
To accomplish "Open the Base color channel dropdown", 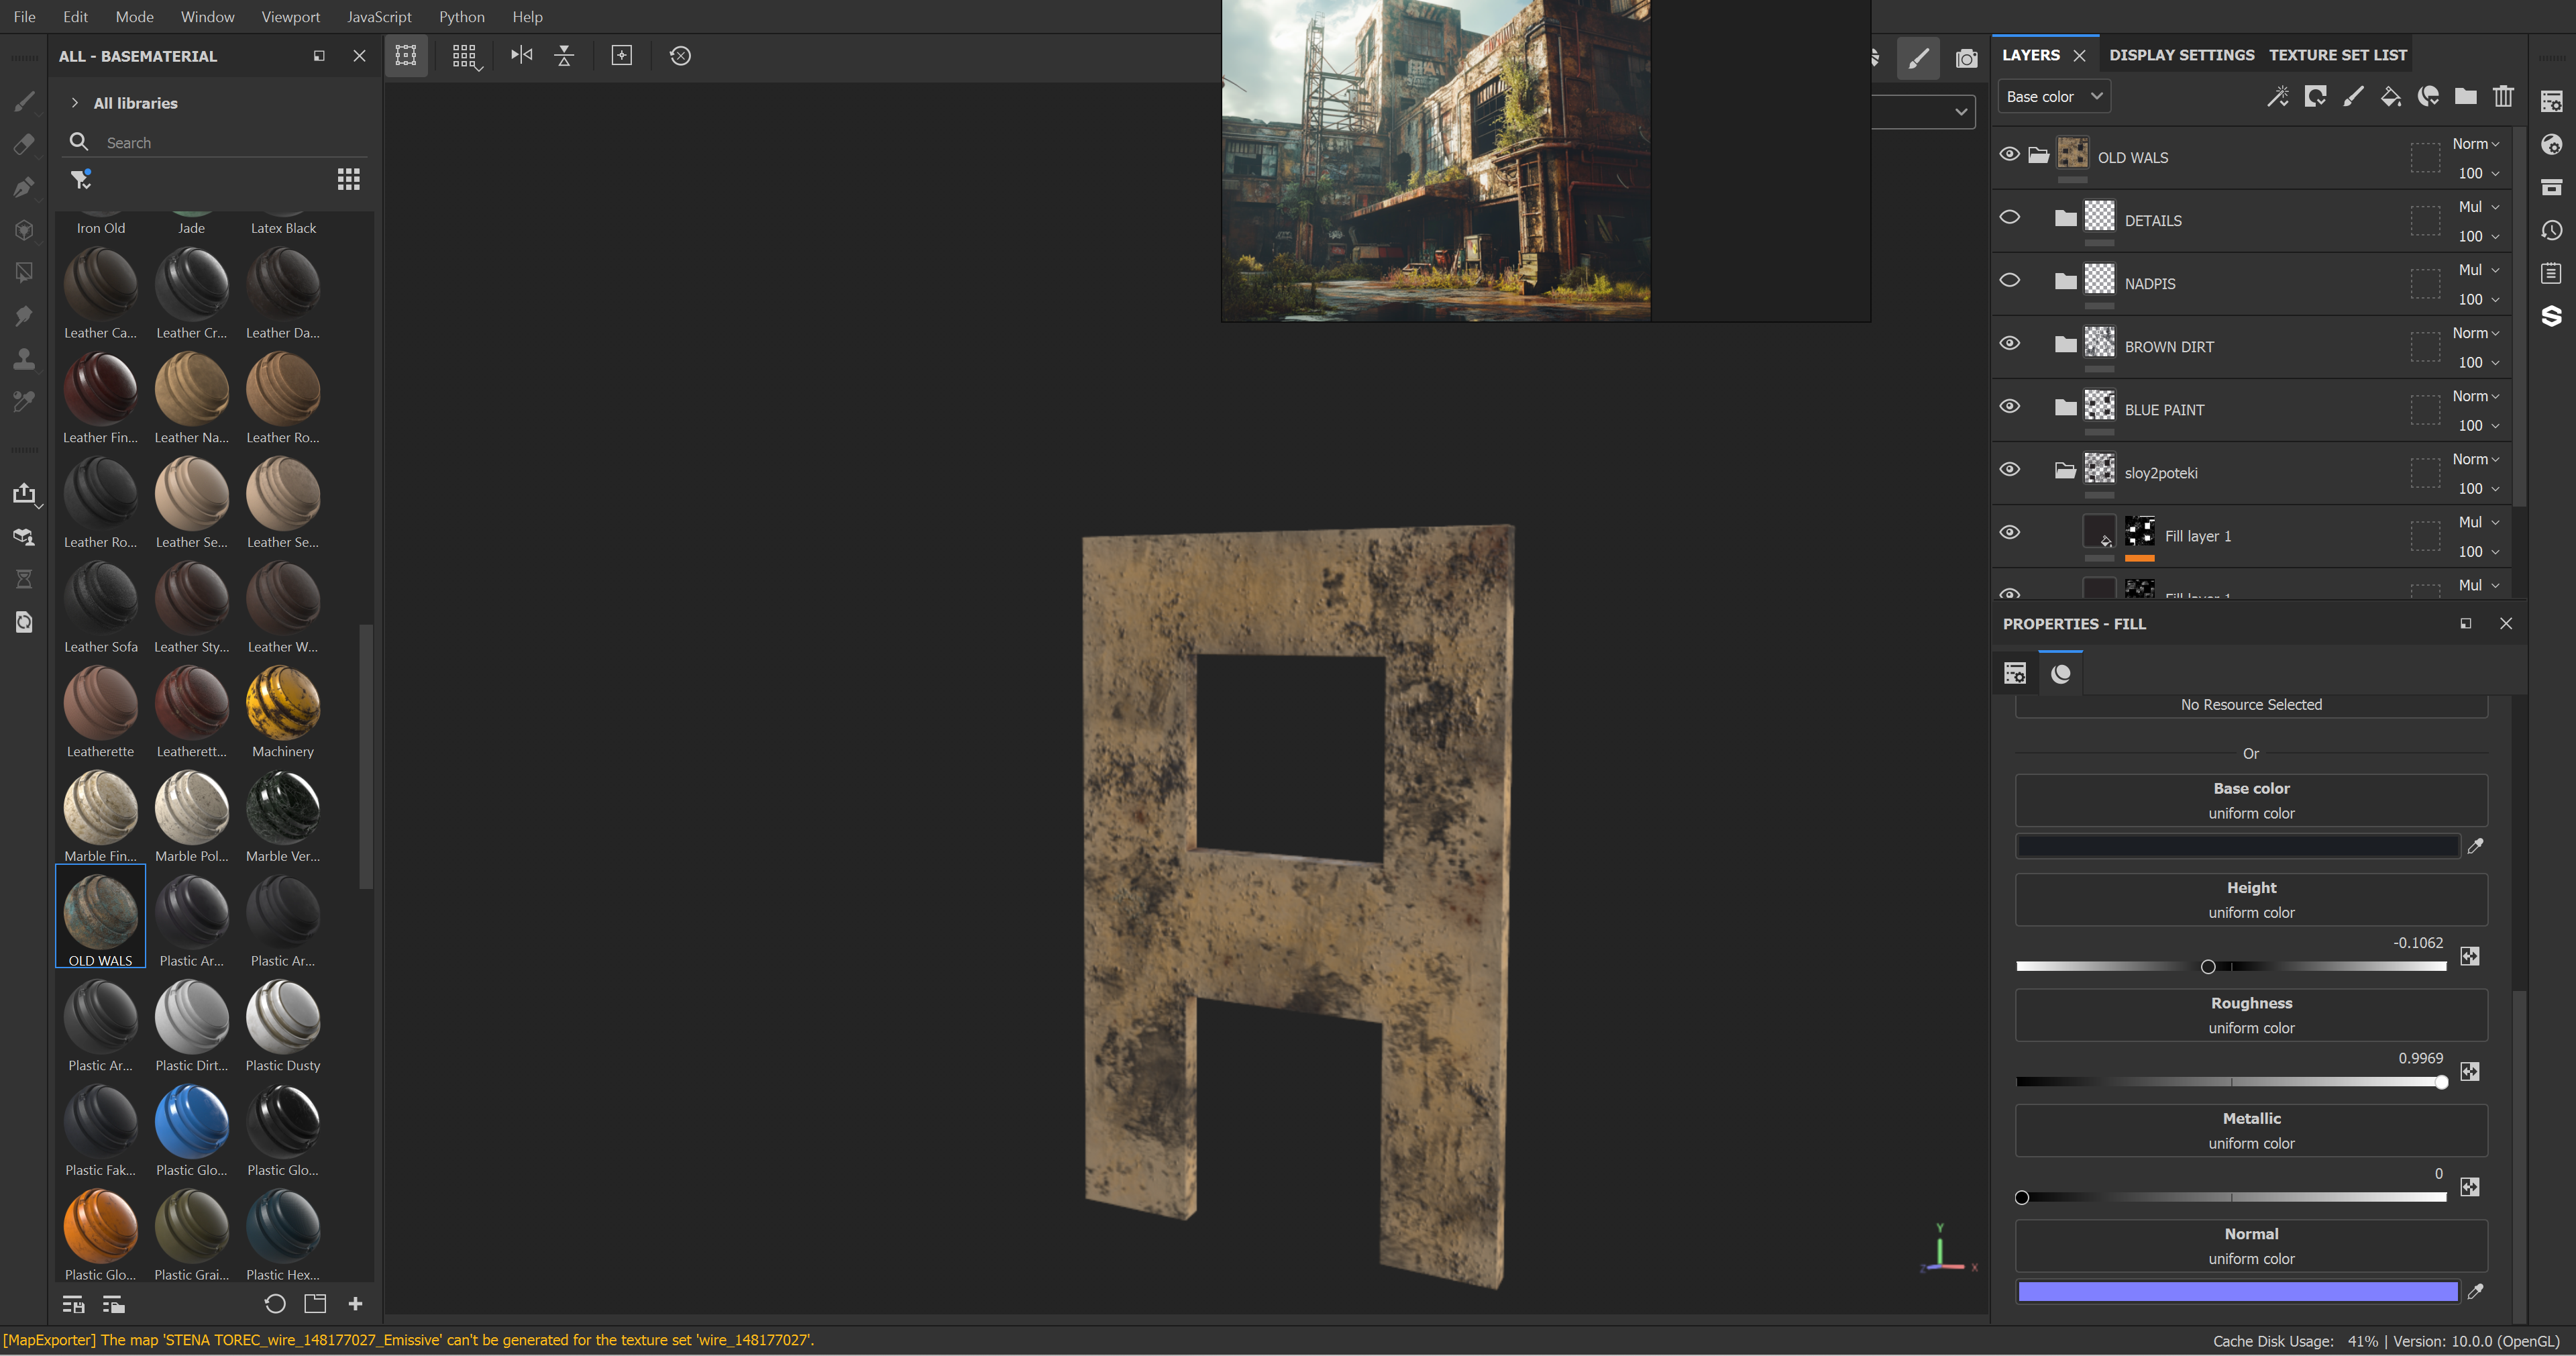I will tap(2053, 97).
